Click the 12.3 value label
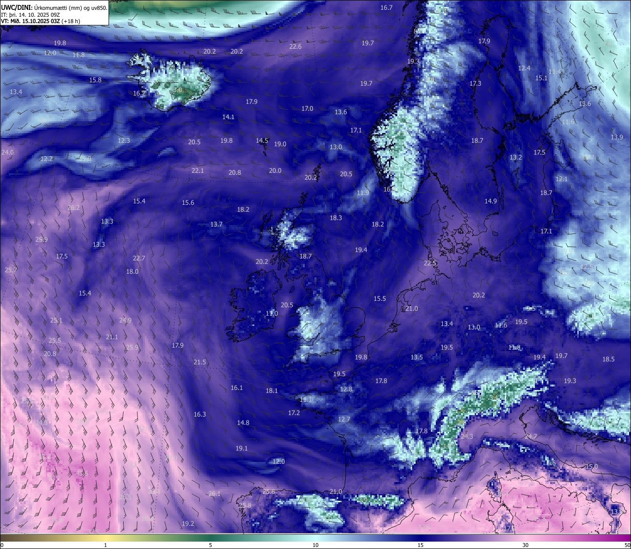Viewport: 631px width, 549px height. coord(124,141)
